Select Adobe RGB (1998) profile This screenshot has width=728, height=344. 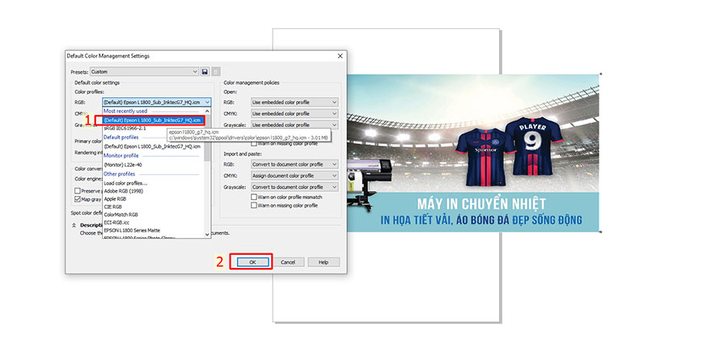124,190
